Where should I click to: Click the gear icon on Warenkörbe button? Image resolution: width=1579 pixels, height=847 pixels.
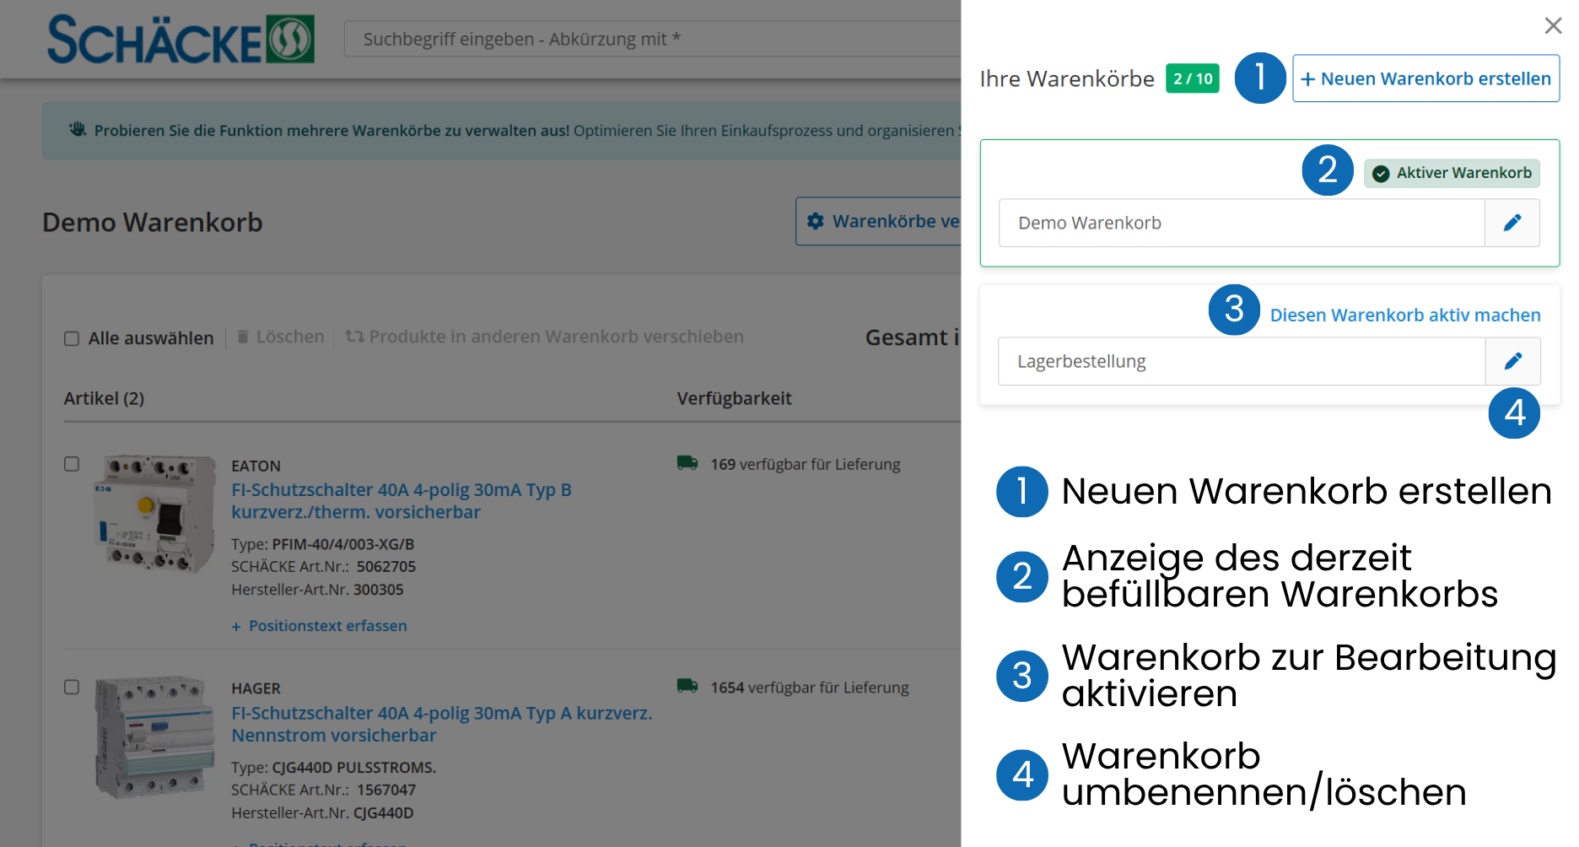point(816,221)
